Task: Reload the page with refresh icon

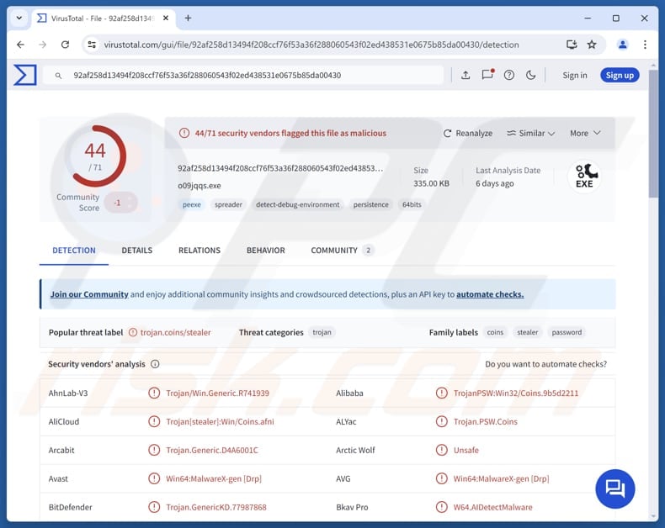Action: pyautogui.click(x=65, y=45)
